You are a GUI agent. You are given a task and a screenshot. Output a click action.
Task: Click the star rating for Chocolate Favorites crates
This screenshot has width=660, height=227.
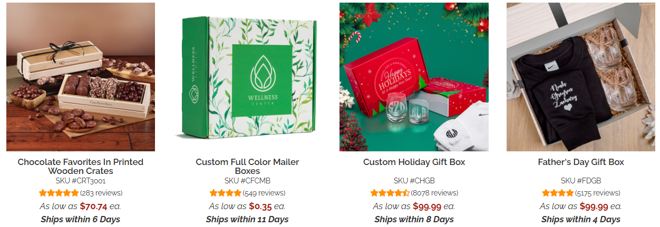point(59,193)
